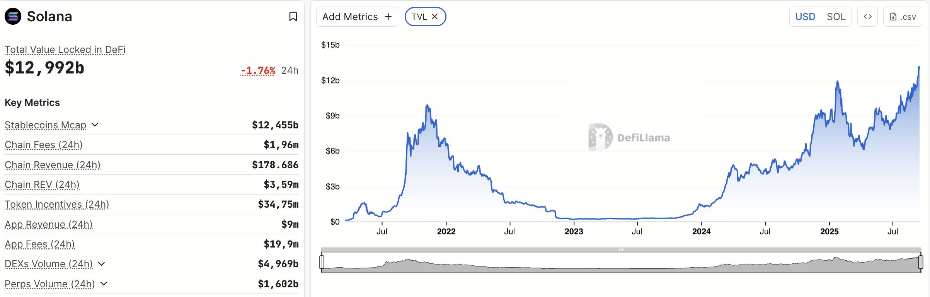Click the Total Value Locked in DeFi label
The width and height of the screenshot is (930, 297).
65,50
